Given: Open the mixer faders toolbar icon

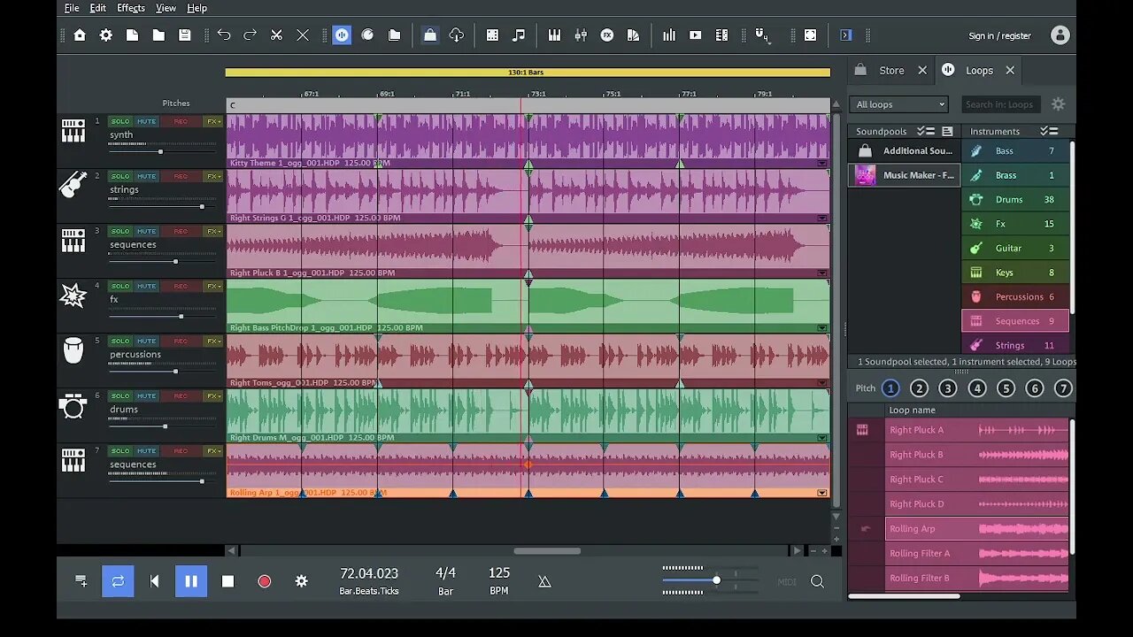Looking at the screenshot, I should (x=581, y=35).
